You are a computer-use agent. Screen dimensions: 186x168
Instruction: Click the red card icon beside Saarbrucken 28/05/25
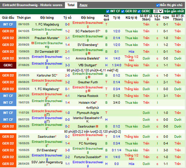(97, 127)
